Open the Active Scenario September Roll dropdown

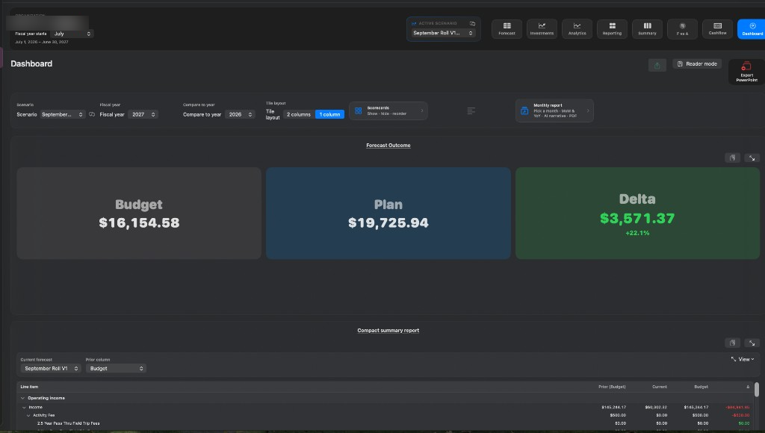[x=442, y=33]
